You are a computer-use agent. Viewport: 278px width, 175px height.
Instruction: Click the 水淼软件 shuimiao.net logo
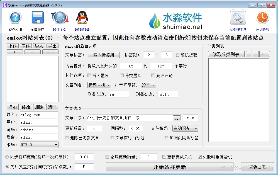[x=175, y=21]
